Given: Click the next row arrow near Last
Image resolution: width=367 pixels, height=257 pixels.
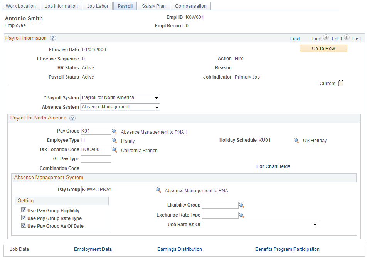Looking at the screenshot, I should coord(347,38).
